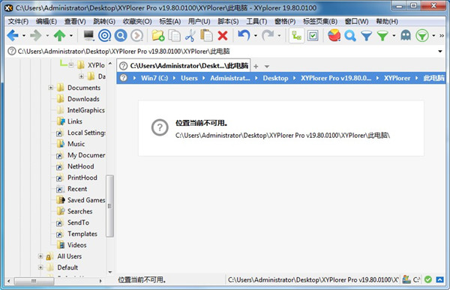Select Music folder in tree
This screenshot has width=450, height=290.
pyautogui.click(x=76, y=144)
